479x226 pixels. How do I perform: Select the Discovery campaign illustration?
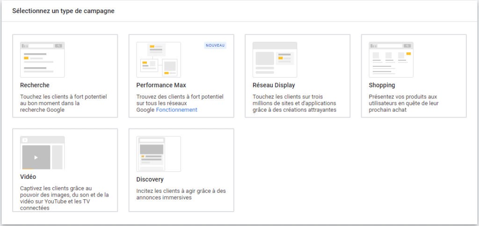click(x=159, y=154)
